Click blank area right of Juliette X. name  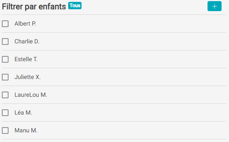(x=133, y=77)
